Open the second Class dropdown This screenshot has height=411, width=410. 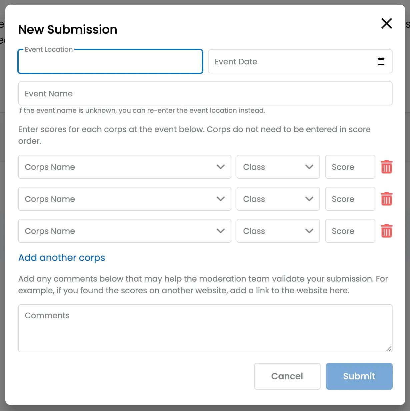pyautogui.click(x=278, y=199)
